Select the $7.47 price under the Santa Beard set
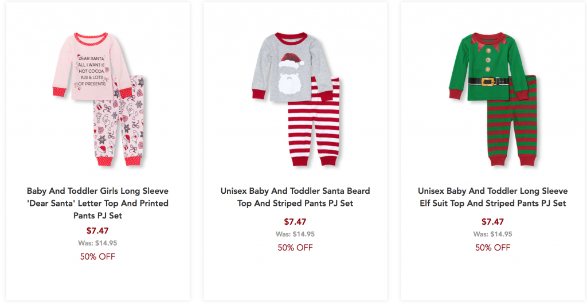This screenshot has height=305, width=587. pyautogui.click(x=295, y=221)
